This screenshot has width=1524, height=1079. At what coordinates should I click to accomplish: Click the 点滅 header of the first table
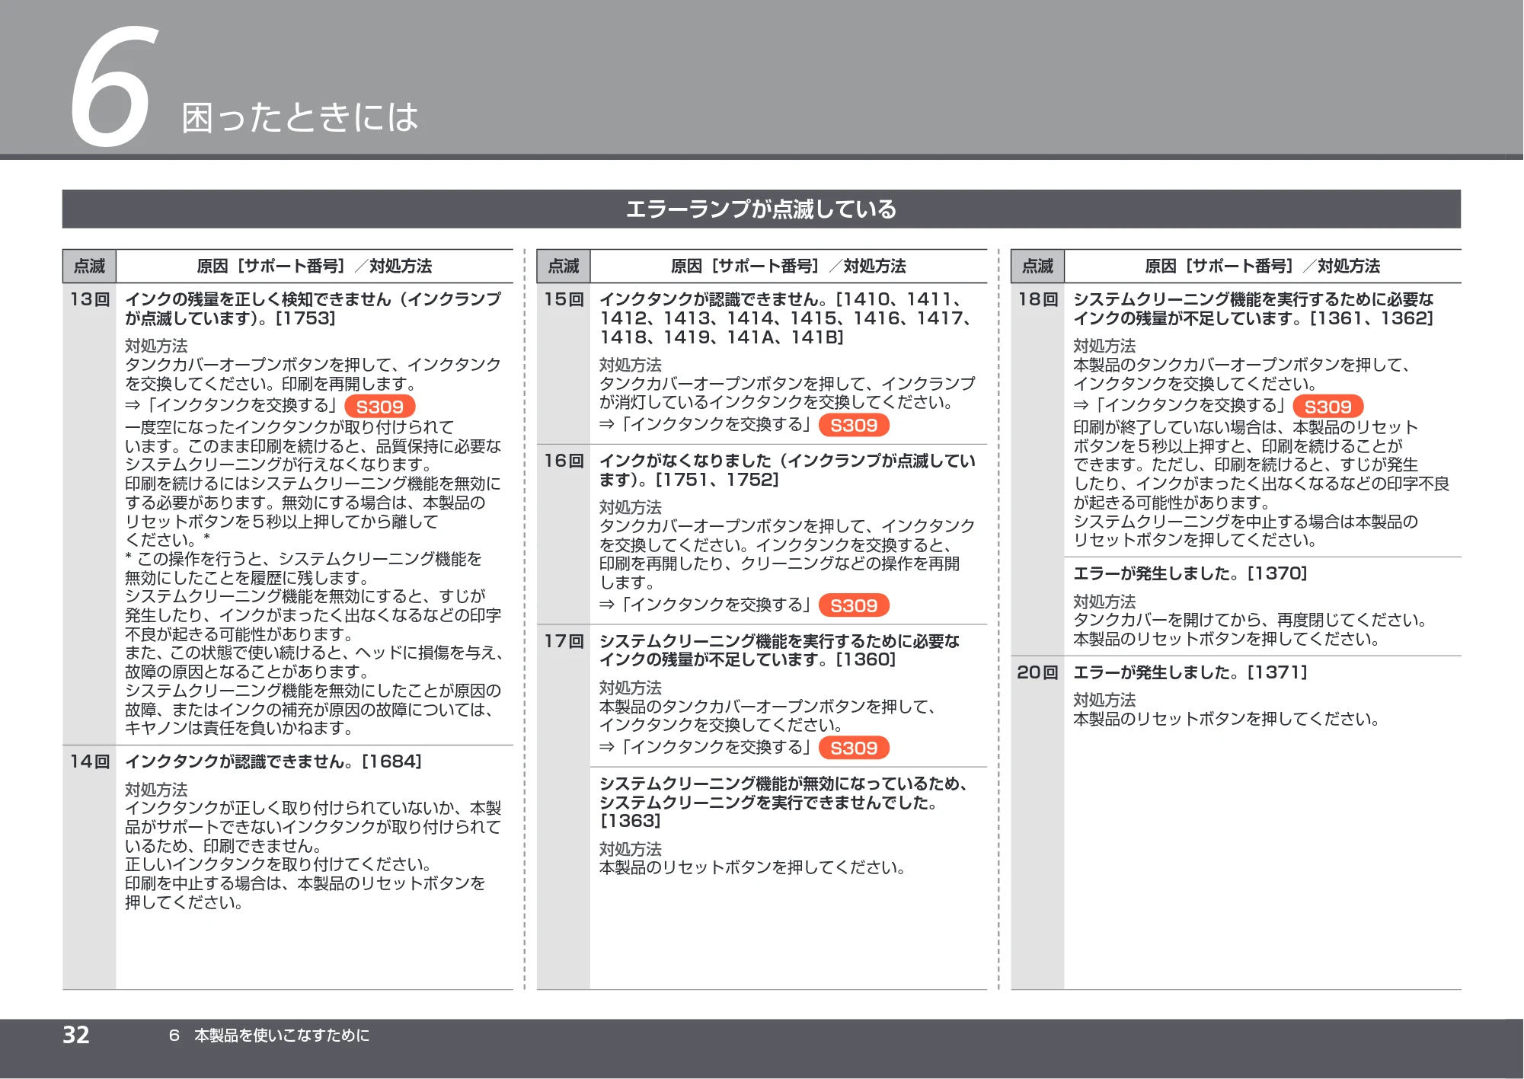coord(89,266)
